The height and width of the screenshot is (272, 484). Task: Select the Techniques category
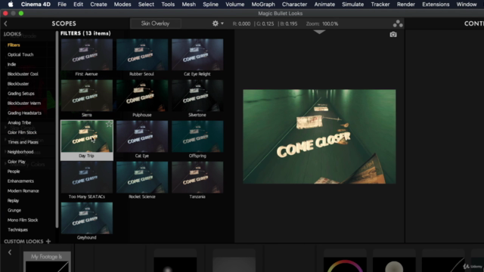click(x=17, y=230)
